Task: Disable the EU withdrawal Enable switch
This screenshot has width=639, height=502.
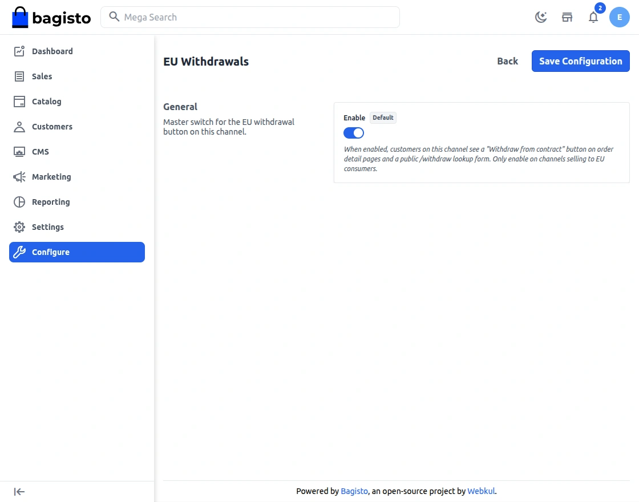Action: [x=354, y=133]
